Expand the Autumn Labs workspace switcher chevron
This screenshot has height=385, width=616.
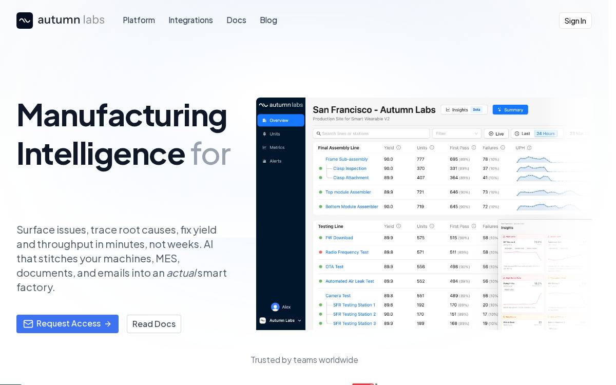[300, 321]
